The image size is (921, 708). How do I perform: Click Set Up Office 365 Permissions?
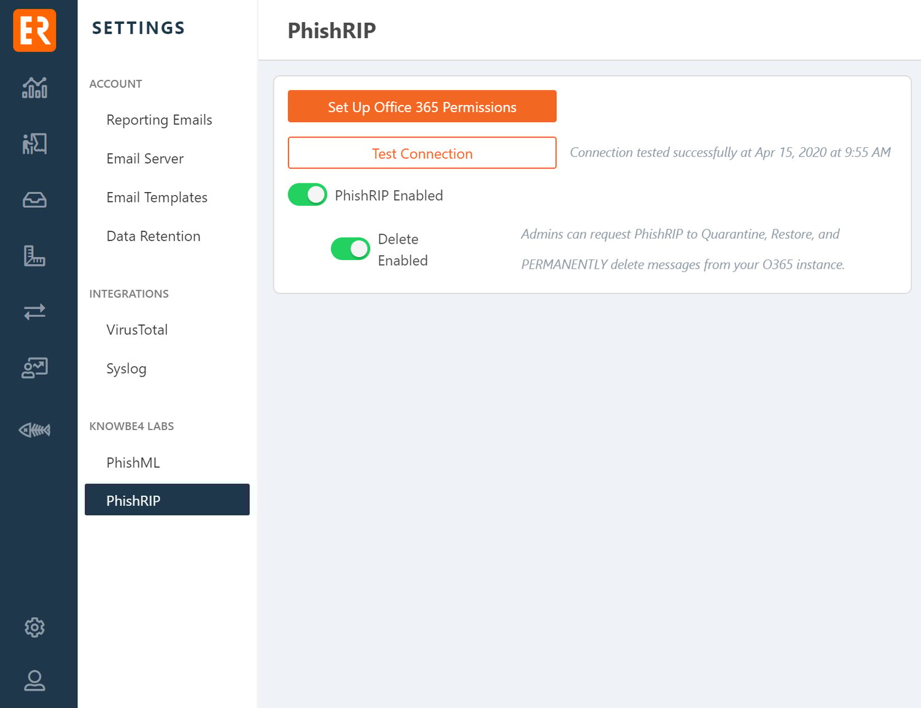click(422, 106)
